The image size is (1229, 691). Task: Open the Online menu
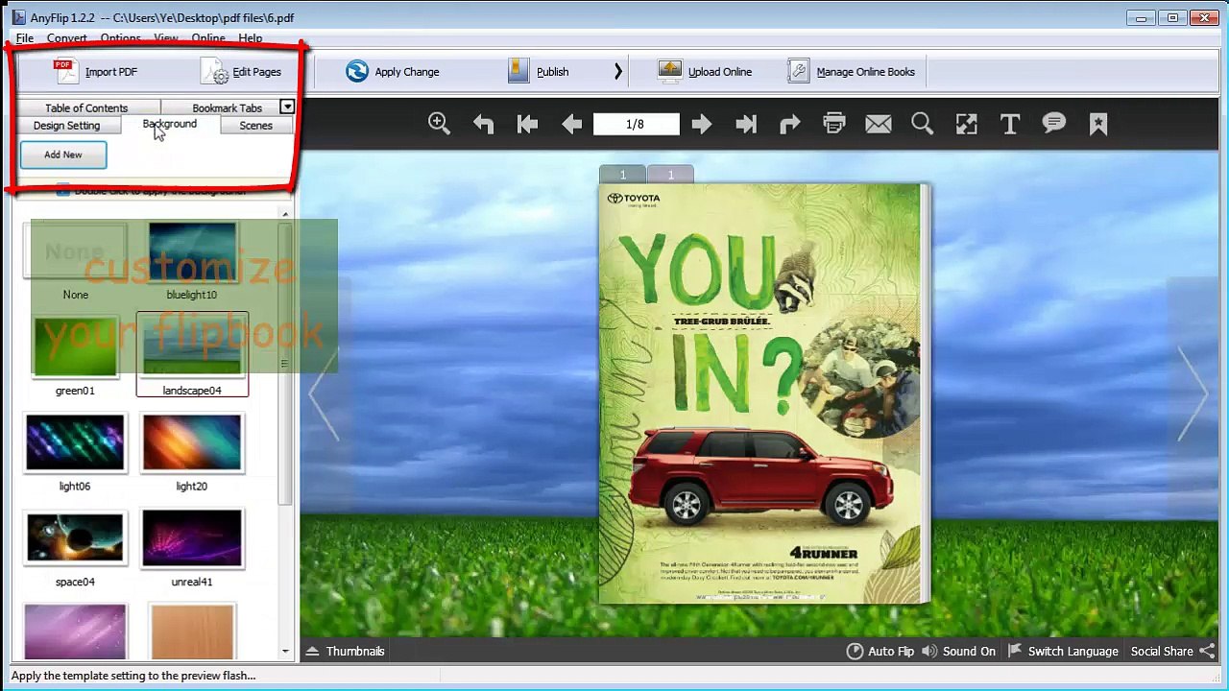tap(208, 38)
